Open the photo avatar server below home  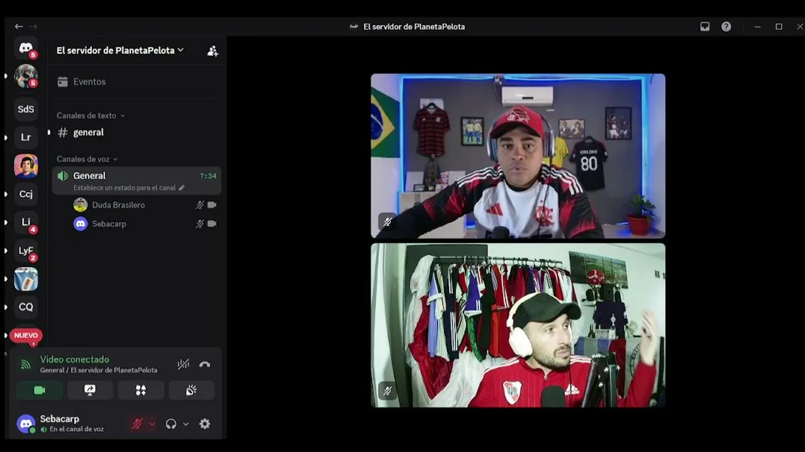[x=26, y=77]
